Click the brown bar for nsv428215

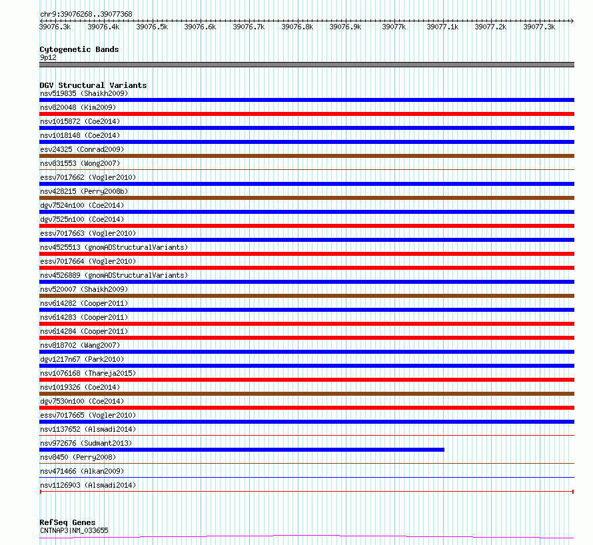pos(306,198)
